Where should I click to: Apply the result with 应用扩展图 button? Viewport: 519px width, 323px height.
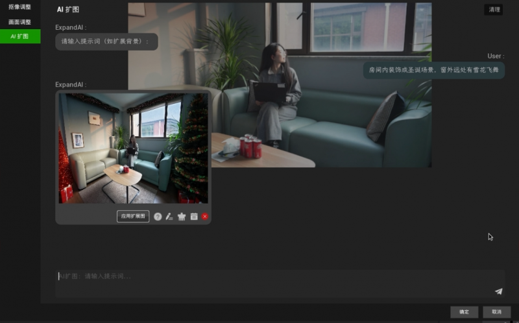tap(133, 216)
